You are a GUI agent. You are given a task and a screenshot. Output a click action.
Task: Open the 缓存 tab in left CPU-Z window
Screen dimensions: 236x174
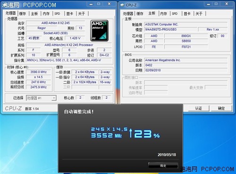pos(23,14)
